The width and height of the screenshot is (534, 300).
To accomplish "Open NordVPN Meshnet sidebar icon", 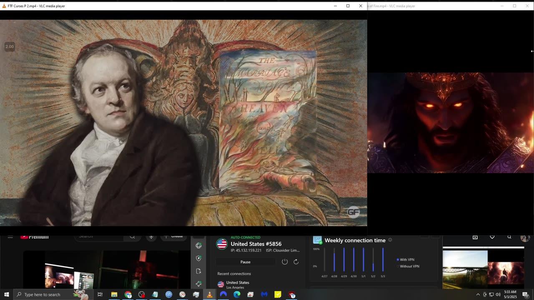I will pyautogui.click(x=199, y=284).
